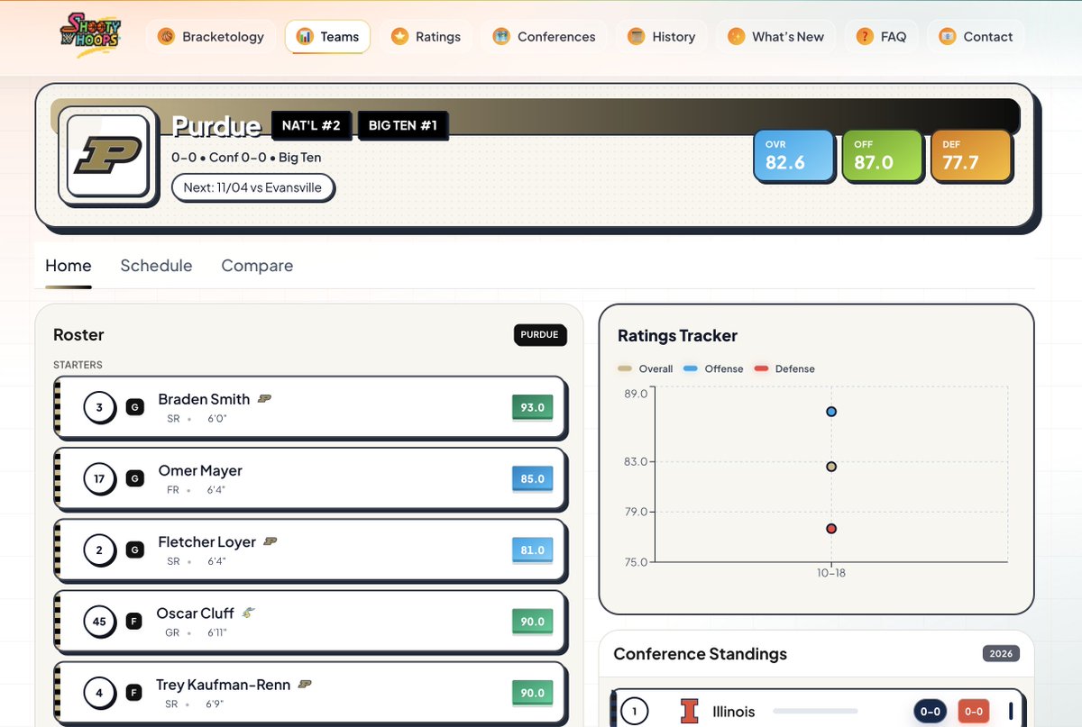Open the Bracketology page

click(211, 37)
